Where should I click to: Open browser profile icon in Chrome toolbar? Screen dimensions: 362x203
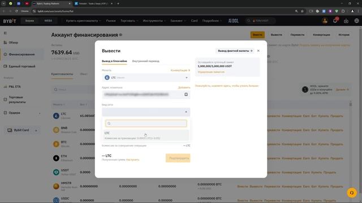(352, 11)
